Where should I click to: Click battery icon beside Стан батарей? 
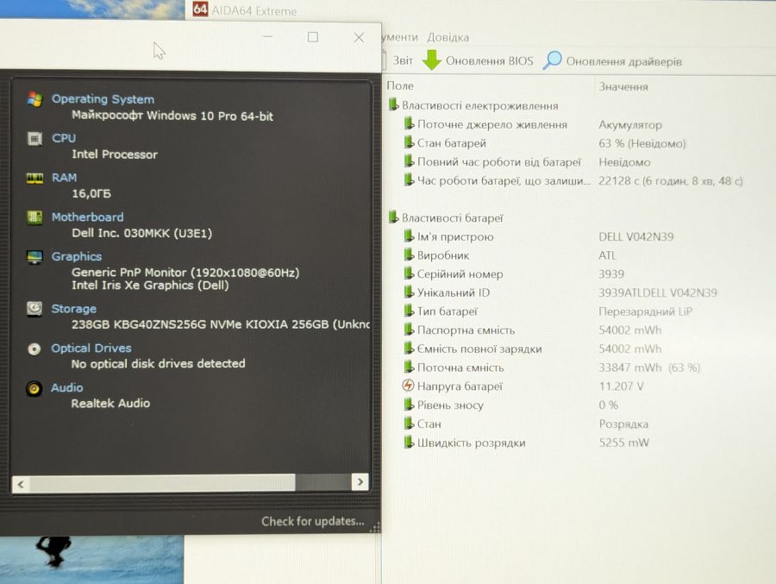409,142
